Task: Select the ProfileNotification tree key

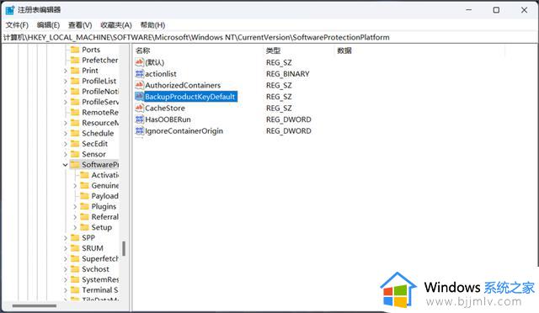Action: pyautogui.click(x=100, y=92)
